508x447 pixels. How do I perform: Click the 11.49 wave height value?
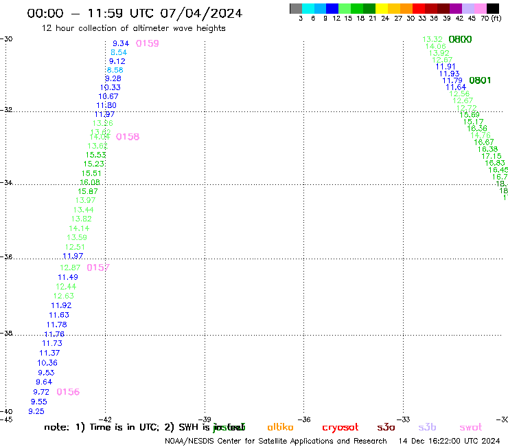click(x=68, y=277)
